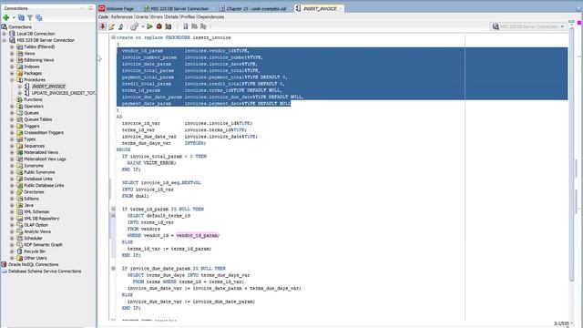Select the Materialized Views tree item
The width and height of the screenshot is (583, 328).
[41, 152]
